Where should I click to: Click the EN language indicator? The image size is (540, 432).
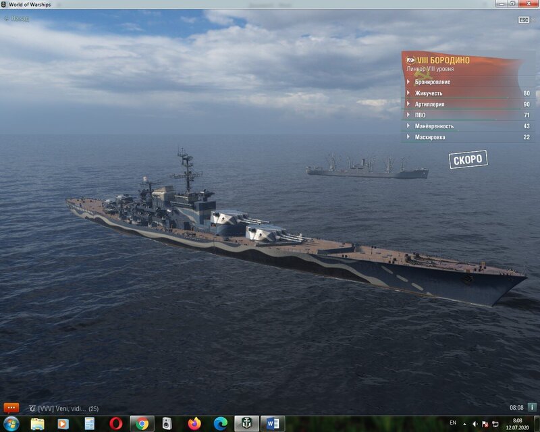click(453, 423)
